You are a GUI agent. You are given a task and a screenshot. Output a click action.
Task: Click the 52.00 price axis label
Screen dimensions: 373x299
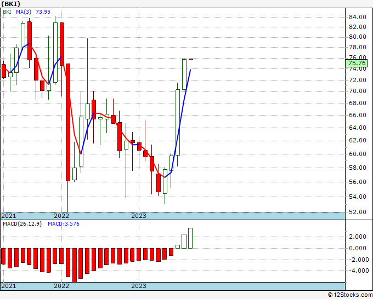(357, 212)
